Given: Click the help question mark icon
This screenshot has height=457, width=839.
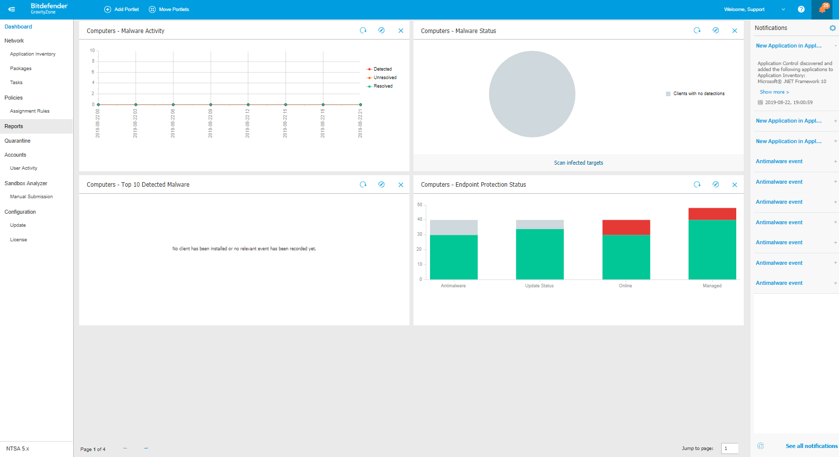Looking at the screenshot, I should [801, 10].
